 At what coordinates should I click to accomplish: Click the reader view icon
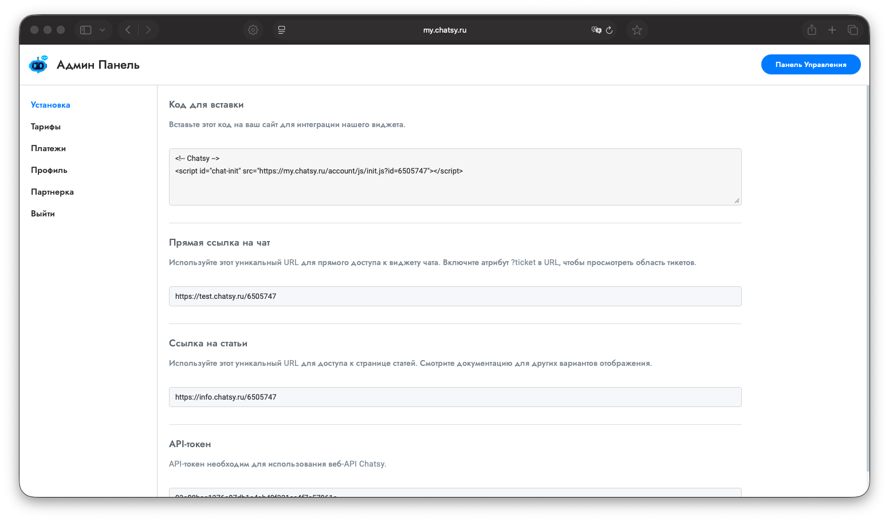coord(282,30)
